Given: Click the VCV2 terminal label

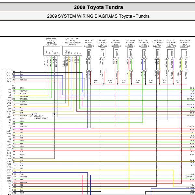Looking at the screenshot, I should (x=9, y=73).
